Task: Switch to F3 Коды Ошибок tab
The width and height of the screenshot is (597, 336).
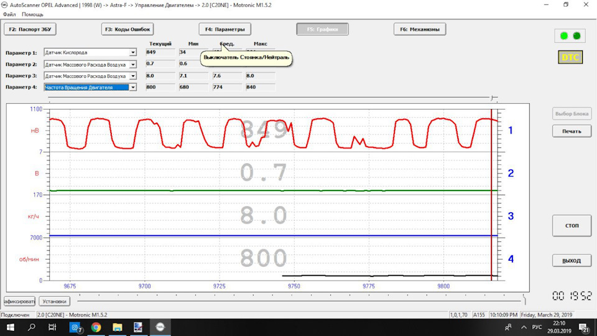Action: [x=127, y=29]
